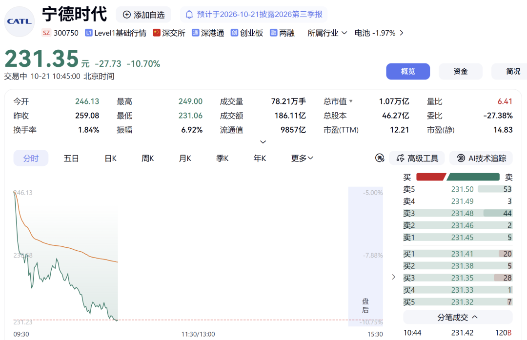Viewport: 527px width, 340px height.
Task: Click the plus icon in 添加自选
Action: 127,15
